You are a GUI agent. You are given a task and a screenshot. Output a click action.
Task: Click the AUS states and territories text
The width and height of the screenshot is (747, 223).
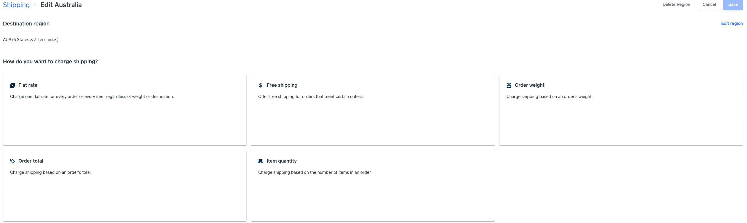point(31,40)
